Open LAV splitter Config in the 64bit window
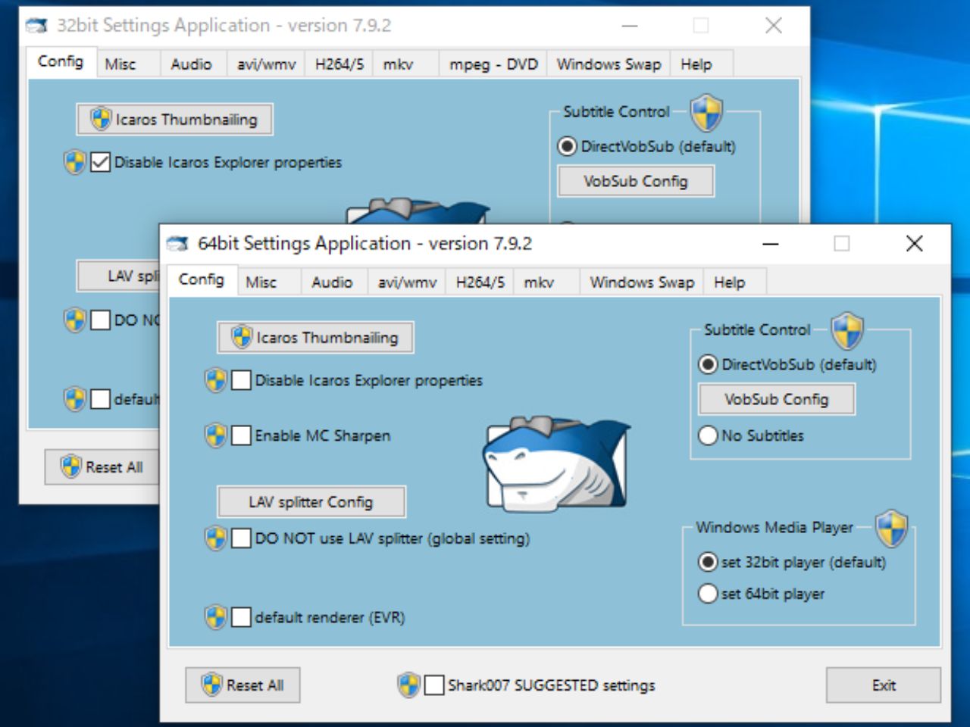The width and height of the screenshot is (970, 727). click(311, 501)
